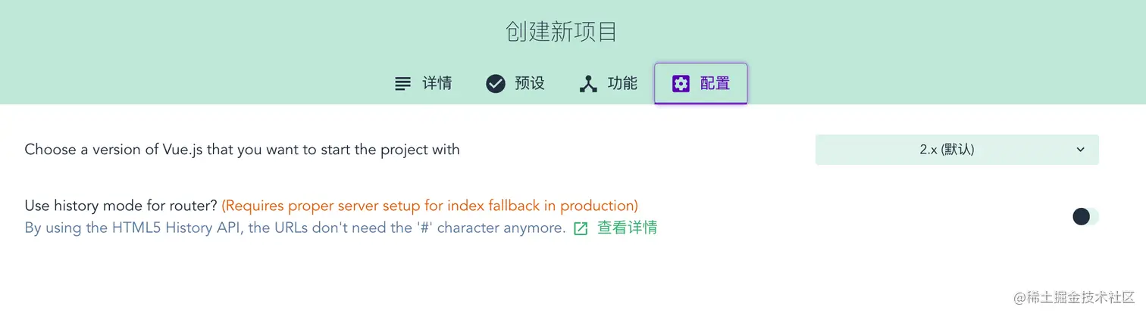Click the chevron arrow in version selector
Image resolution: width=1146 pixels, height=316 pixels.
click(x=1081, y=150)
